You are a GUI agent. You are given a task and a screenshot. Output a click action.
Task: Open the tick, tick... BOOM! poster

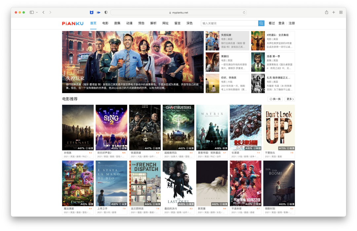tap(279, 183)
